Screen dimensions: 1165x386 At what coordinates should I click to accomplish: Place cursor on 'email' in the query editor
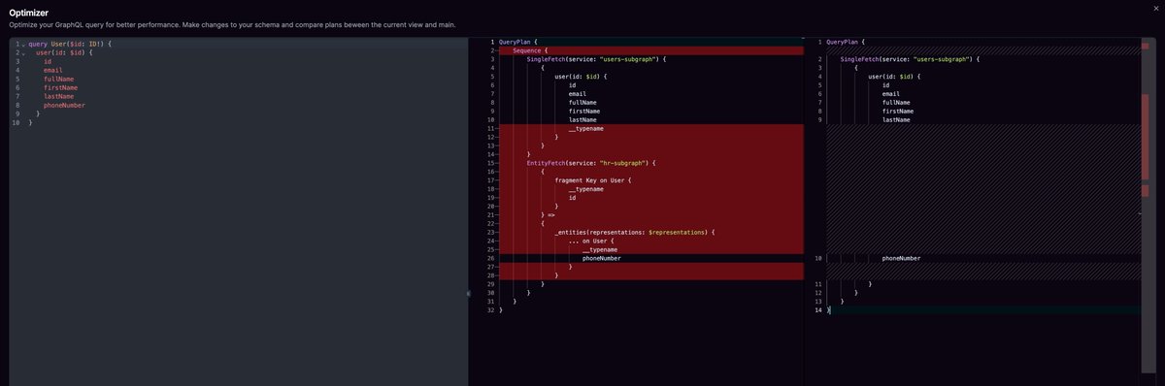(53, 71)
